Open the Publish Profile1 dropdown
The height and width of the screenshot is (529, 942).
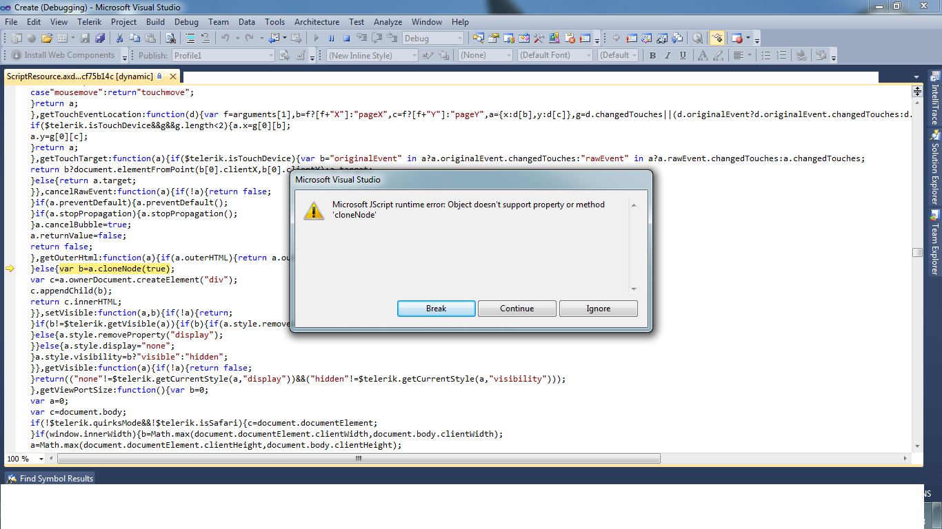click(x=223, y=56)
